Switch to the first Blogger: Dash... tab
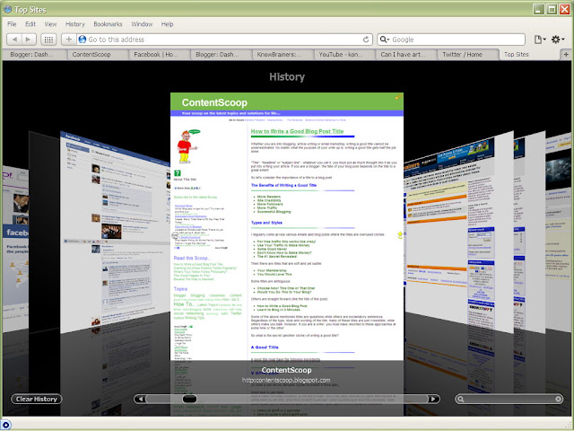574x431 pixels. (x=34, y=54)
